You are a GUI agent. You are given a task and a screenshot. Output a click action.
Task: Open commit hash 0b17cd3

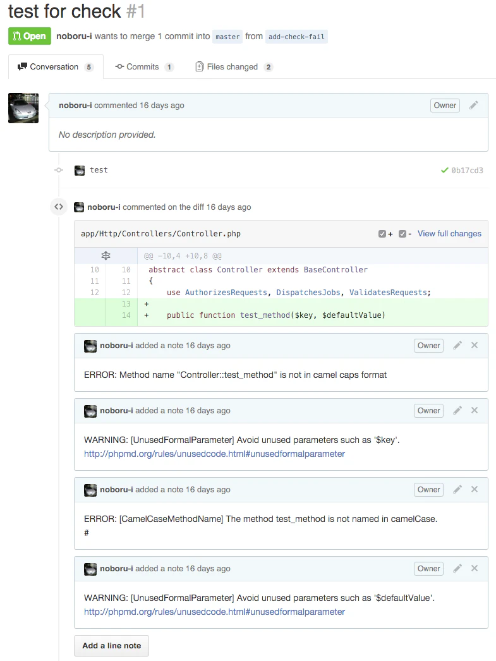tap(468, 171)
